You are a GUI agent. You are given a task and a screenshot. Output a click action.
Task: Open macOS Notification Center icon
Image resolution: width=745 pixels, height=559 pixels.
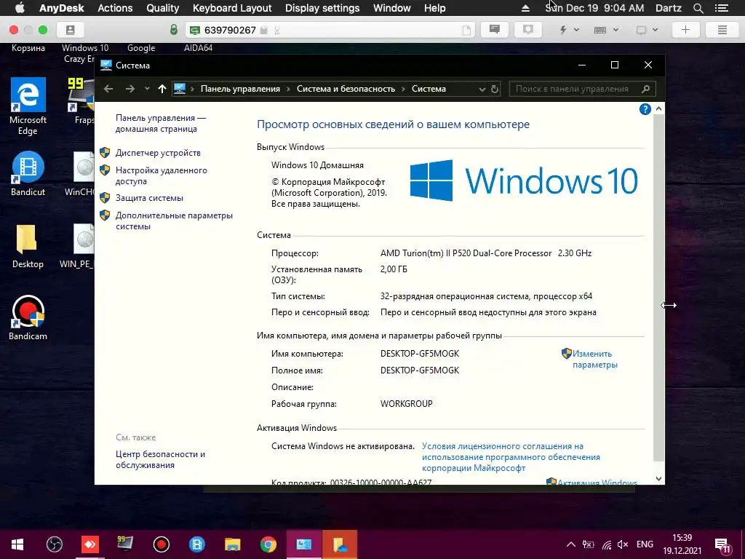(x=721, y=8)
